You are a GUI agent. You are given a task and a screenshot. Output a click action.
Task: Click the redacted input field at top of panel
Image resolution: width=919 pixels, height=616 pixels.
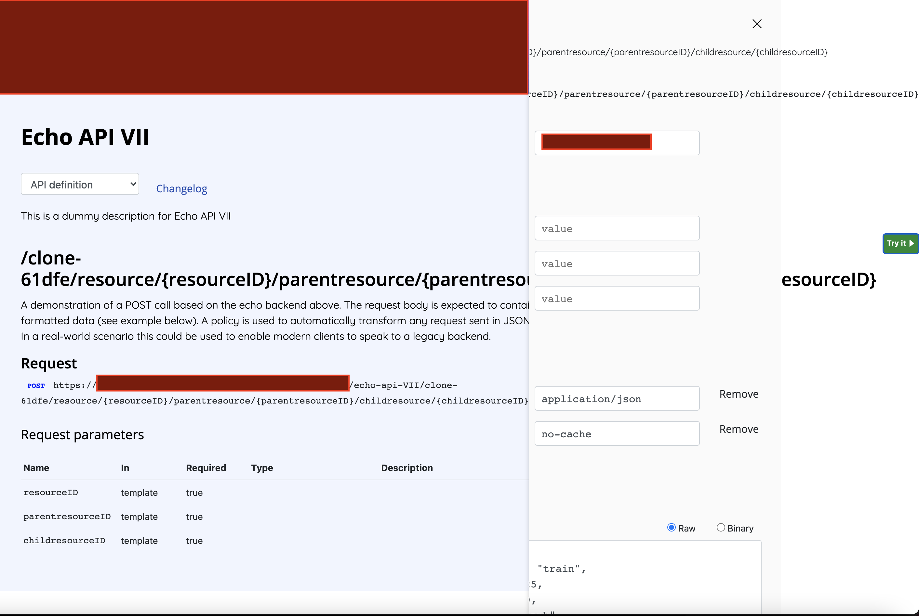617,143
